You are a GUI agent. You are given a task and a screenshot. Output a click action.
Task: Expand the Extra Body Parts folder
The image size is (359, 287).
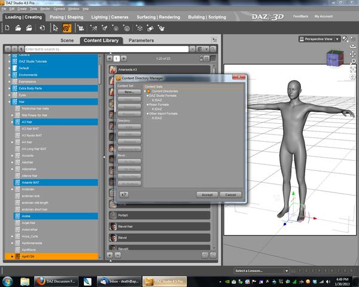(x=10, y=88)
